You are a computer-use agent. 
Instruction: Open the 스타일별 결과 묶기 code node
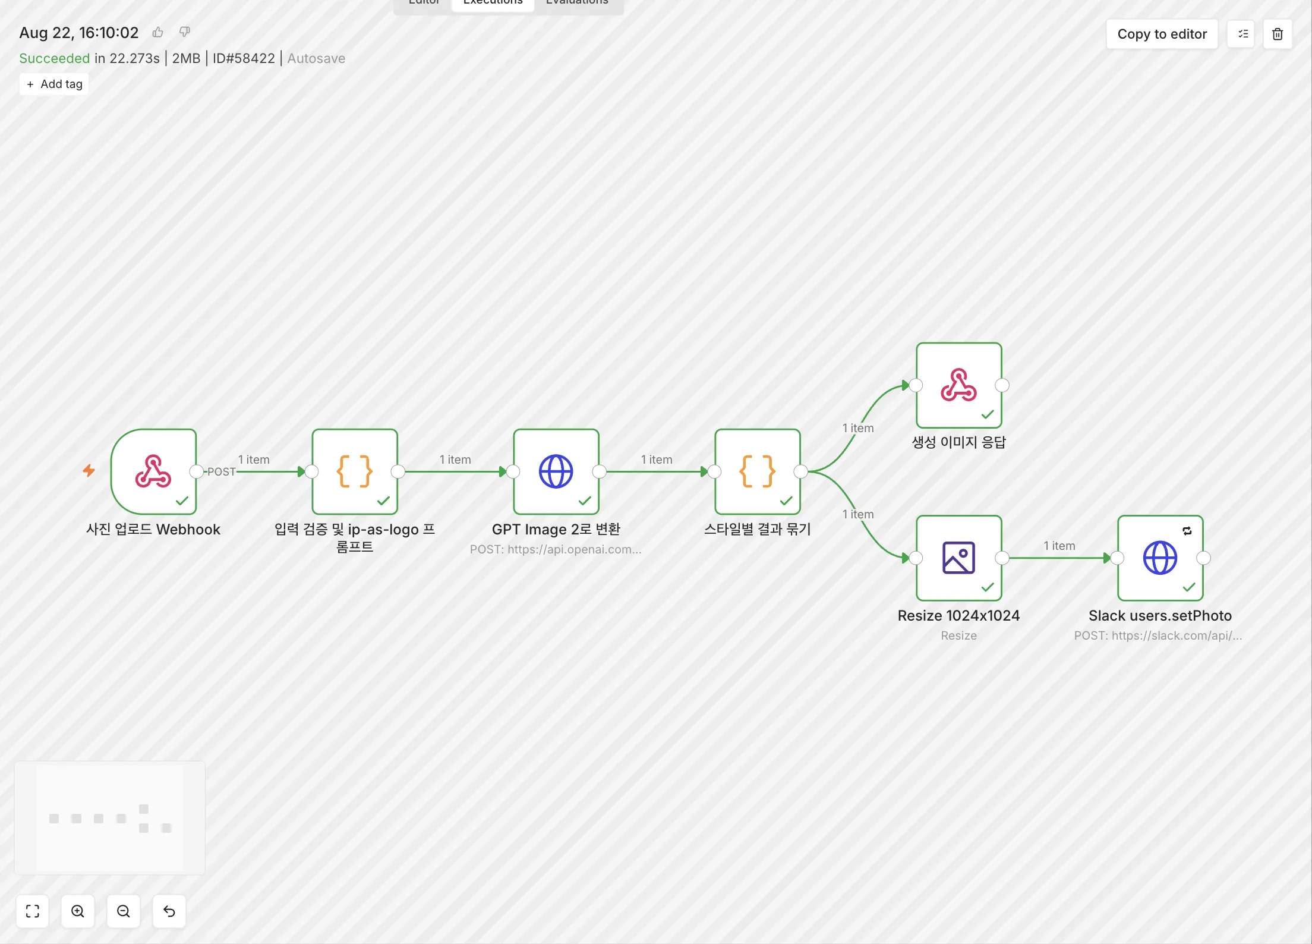tap(758, 471)
